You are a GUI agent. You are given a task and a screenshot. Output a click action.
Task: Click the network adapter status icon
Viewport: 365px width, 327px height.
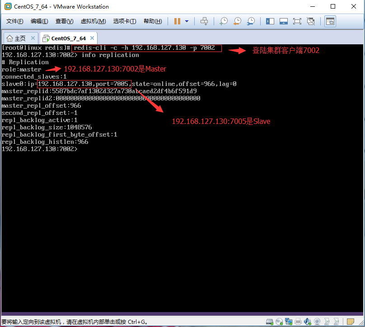click(x=289, y=322)
